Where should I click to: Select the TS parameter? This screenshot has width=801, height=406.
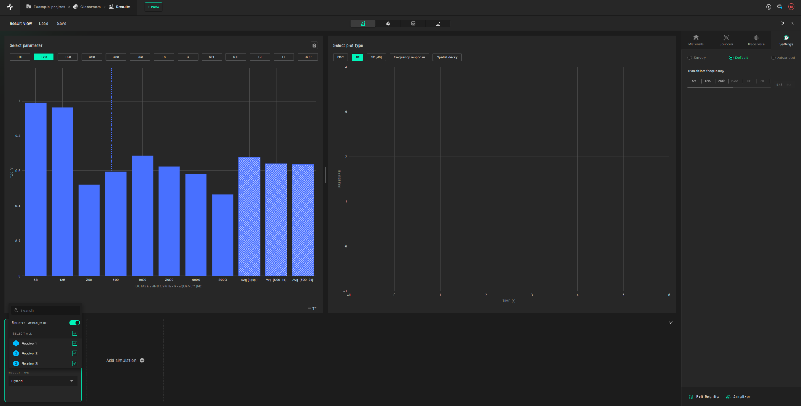pyautogui.click(x=164, y=57)
